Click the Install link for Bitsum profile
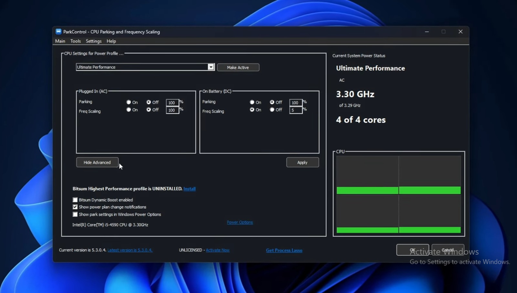 189,189
